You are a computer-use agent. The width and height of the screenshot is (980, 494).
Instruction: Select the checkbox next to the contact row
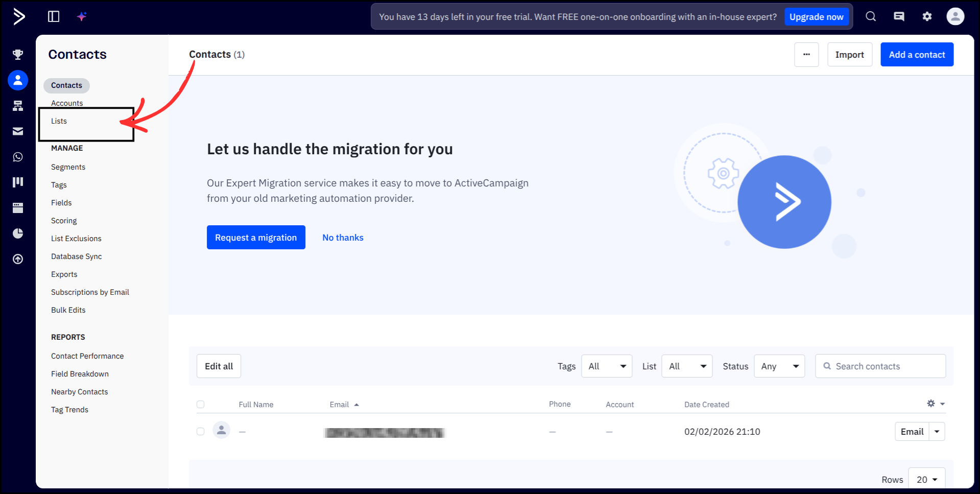[200, 431]
